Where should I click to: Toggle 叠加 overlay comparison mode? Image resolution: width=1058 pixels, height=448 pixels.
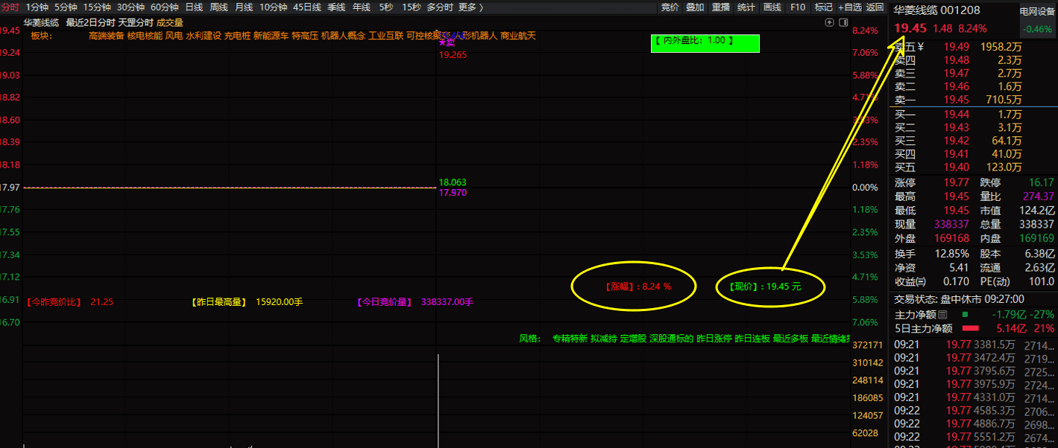coord(694,7)
